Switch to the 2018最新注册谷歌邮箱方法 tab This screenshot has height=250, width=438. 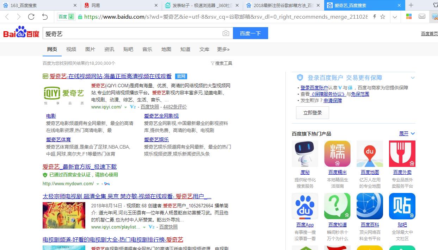283,5
